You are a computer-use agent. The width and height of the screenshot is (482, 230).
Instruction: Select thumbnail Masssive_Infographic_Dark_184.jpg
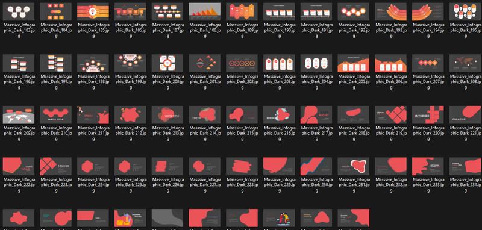coord(55,12)
